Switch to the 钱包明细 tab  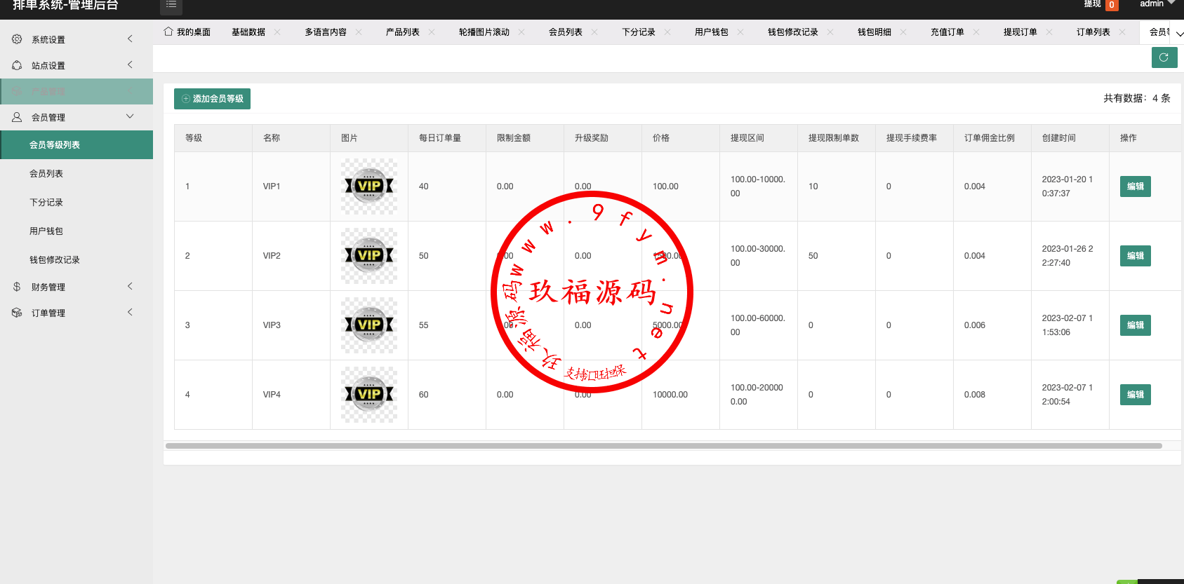(874, 32)
